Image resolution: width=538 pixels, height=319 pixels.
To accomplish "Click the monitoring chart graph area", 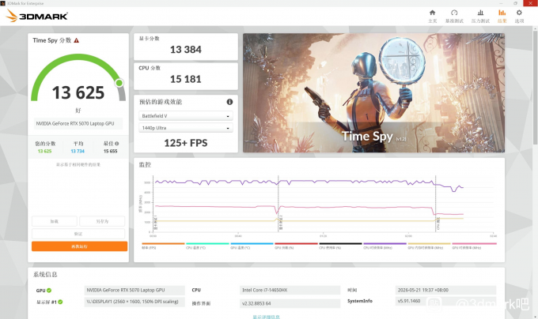I will 324,204.
